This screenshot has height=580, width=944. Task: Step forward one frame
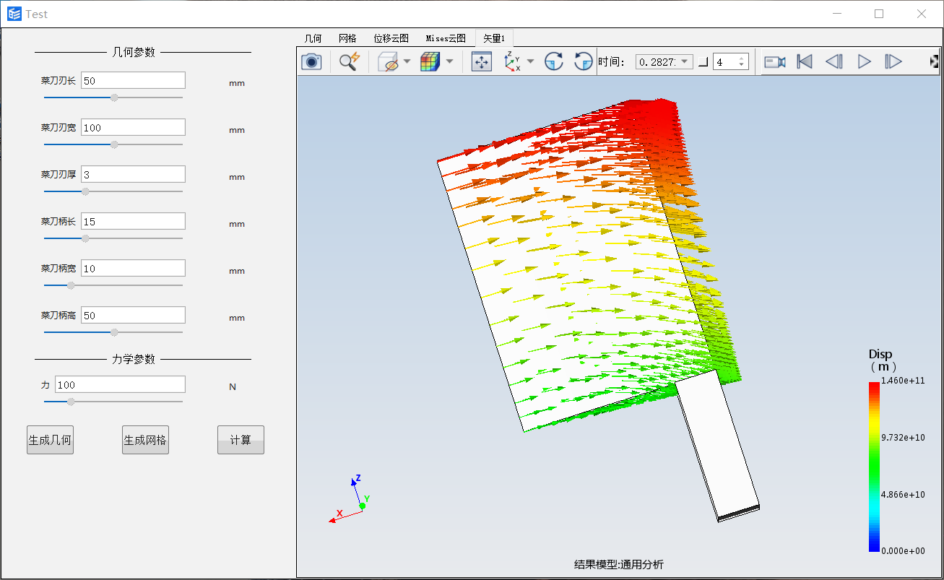coord(893,61)
